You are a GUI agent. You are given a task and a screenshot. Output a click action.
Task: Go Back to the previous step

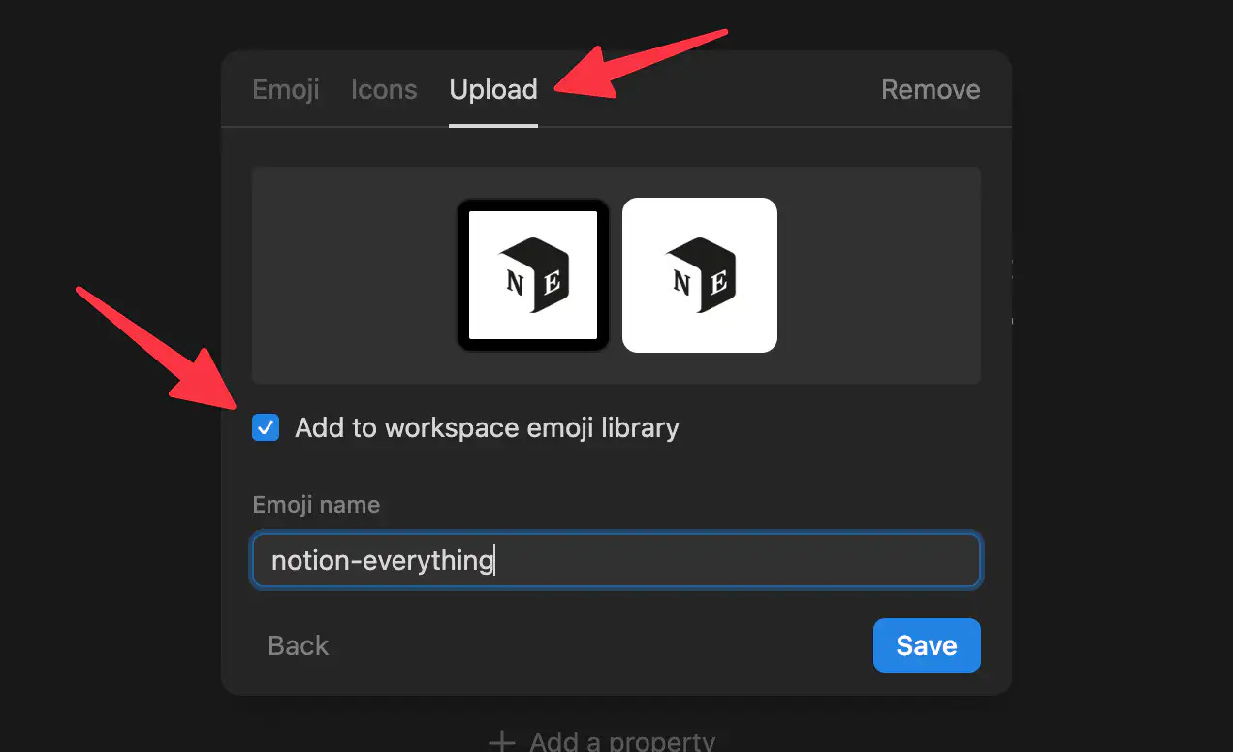pyautogui.click(x=299, y=646)
